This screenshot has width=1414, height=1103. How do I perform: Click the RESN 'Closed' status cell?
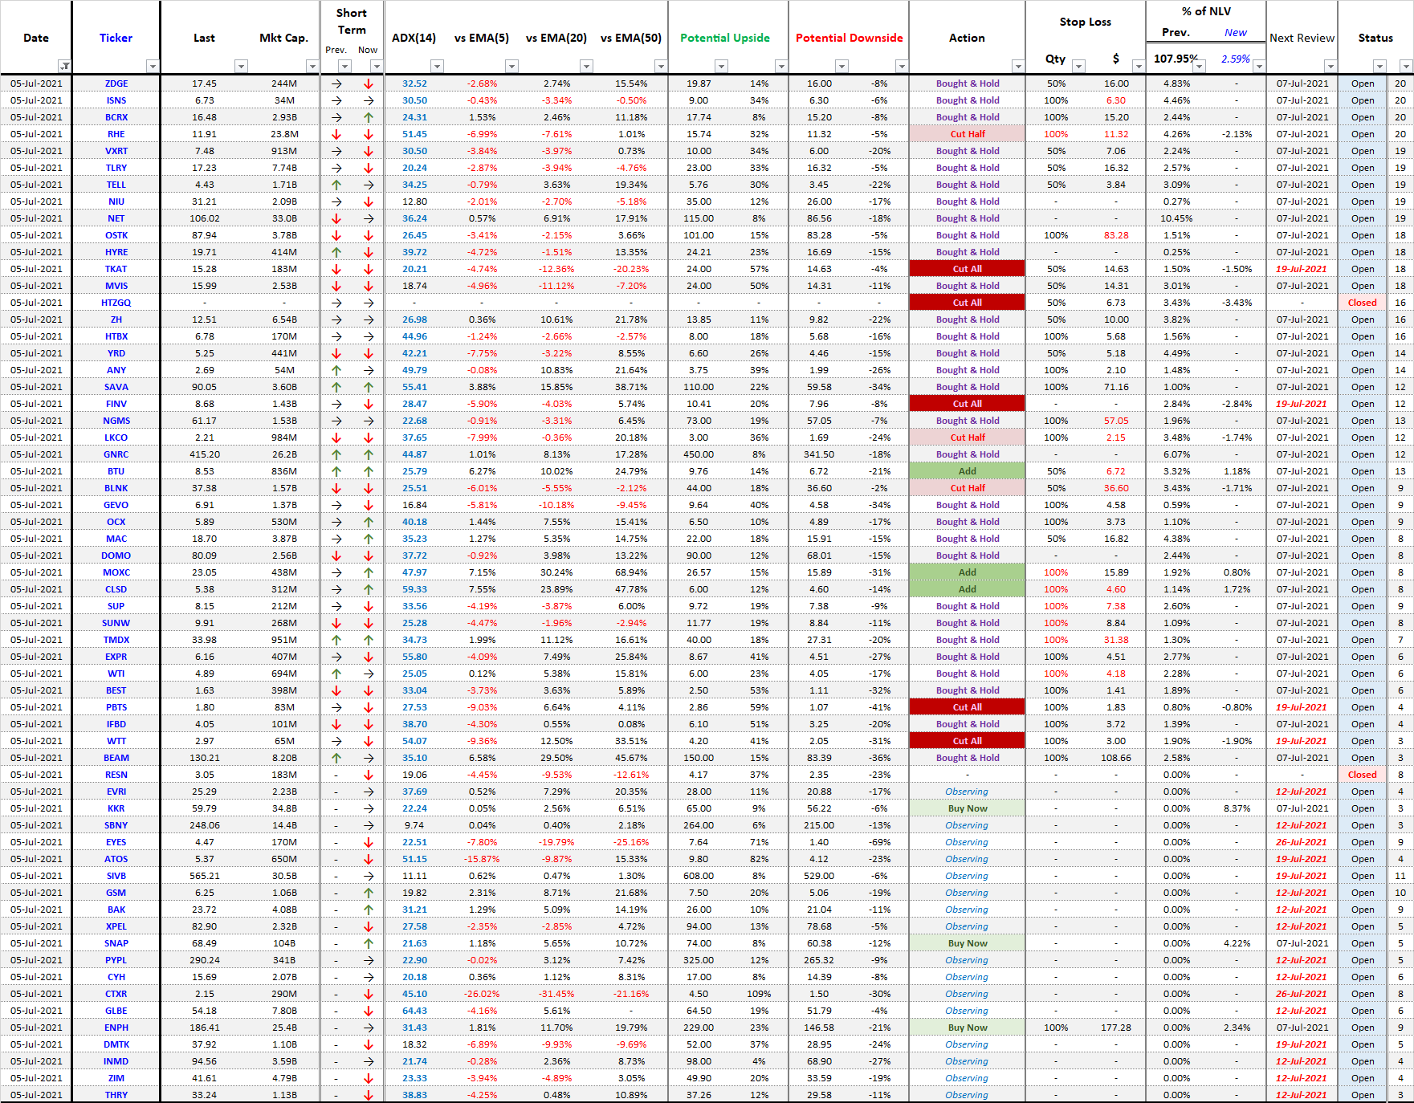(1362, 775)
